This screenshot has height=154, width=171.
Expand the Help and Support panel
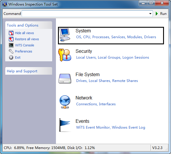click(29, 71)
